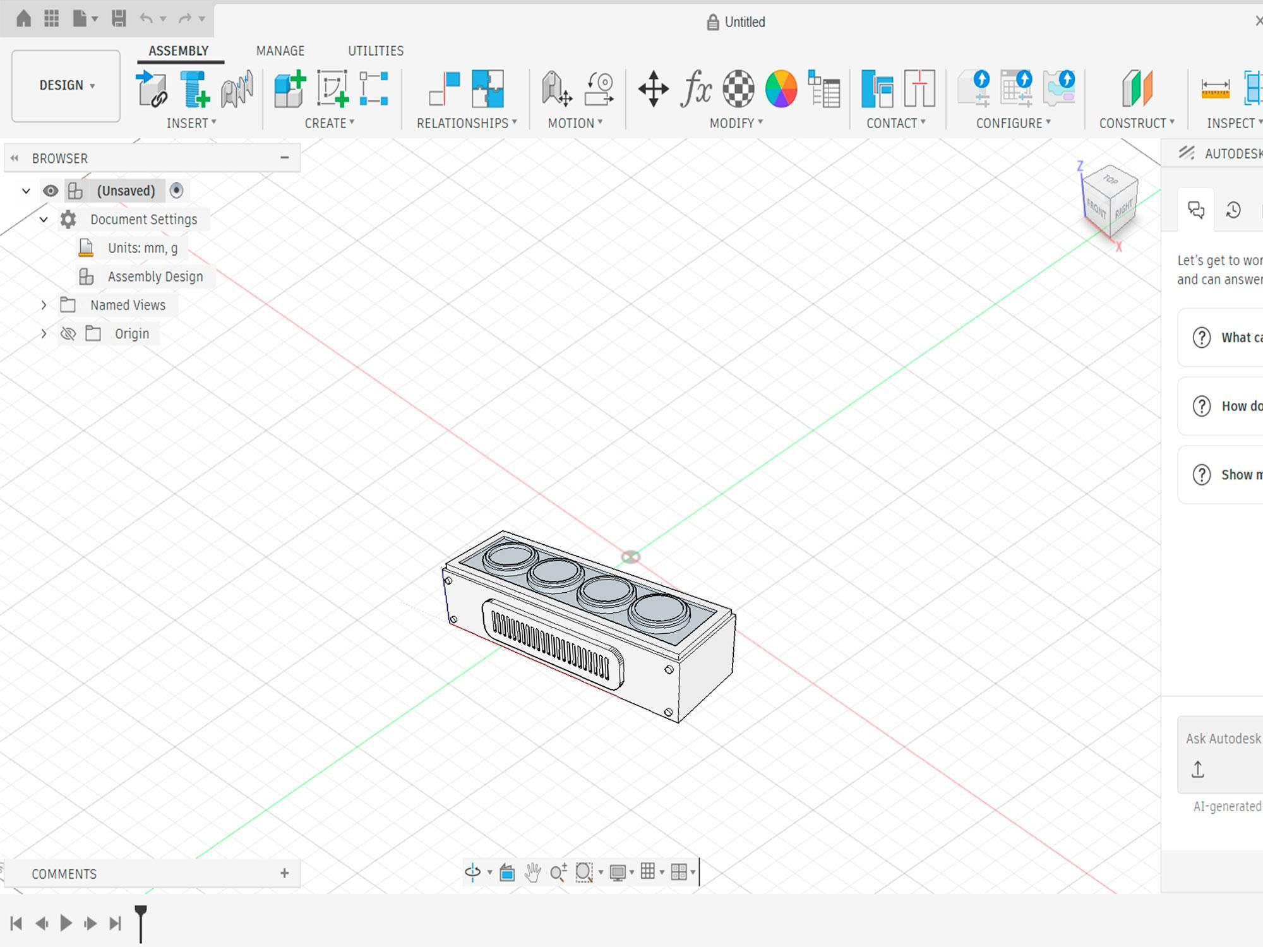Select the Insert Fastener icon
The width and height of the screenshot is (1263, 947).
(195, 88)
